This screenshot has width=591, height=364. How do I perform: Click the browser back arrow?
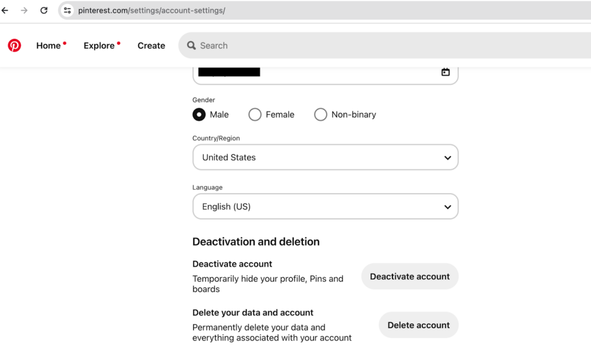[5, 10]
